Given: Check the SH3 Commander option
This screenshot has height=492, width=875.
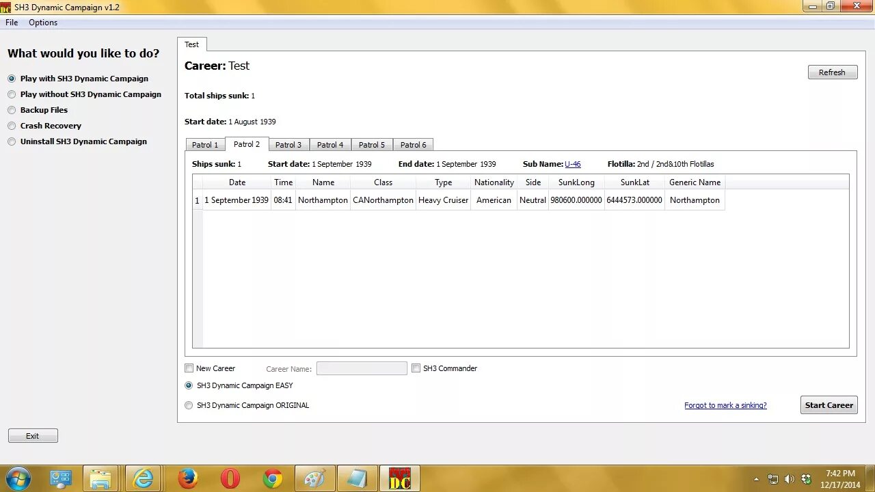Looking at the screenshot, I should (416, 368).
